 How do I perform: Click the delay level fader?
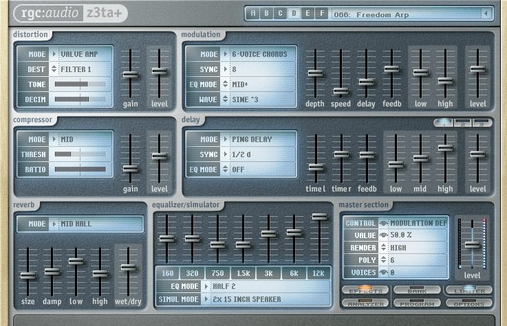pos(477,154)
